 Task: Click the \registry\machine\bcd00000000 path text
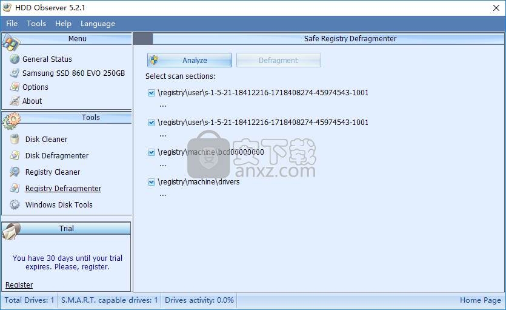tap(211, 152)
